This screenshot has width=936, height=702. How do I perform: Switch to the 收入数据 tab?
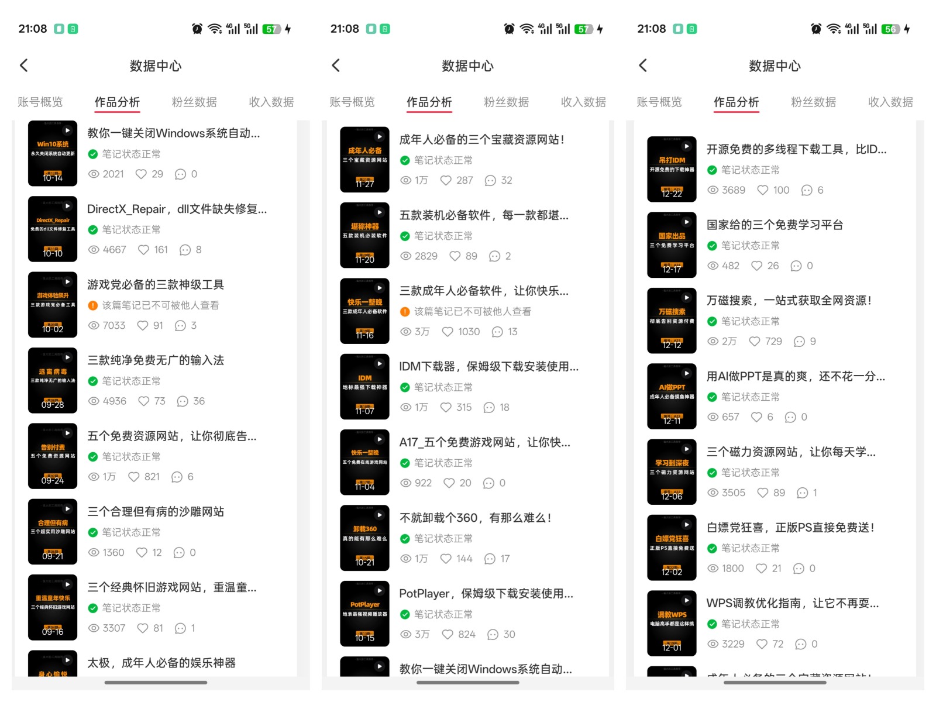pos(270,101)
